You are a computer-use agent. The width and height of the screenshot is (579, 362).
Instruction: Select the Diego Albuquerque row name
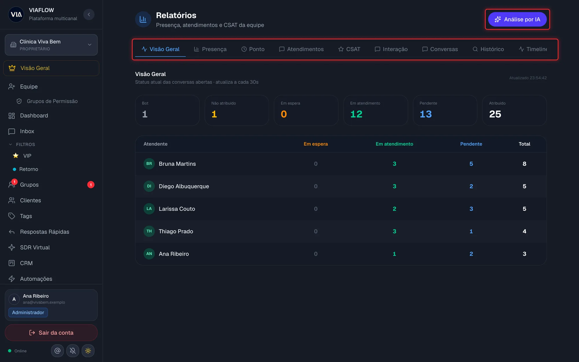point(184,187)
